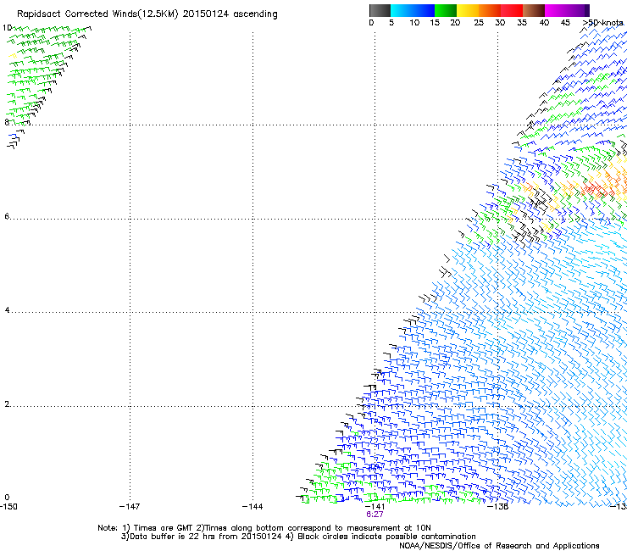This screenshot has height=551, width=627.
Task: Click the '-147' longitude axis label
Action: [x=130, y=507]
